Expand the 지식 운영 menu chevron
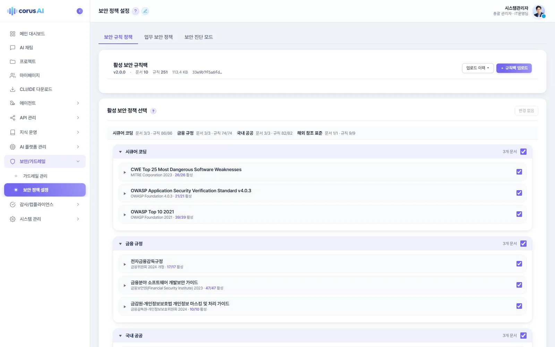This screenshot has width=555, height=347. click(x=78, y=132)
